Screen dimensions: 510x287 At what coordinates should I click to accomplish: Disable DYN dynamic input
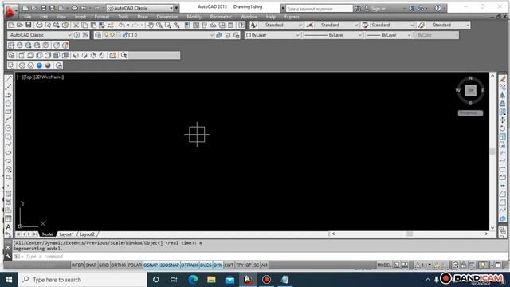click(218, 265)
